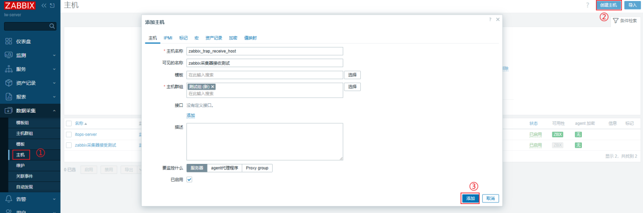
Task: Toggle the select-all checkbox in the hosts table header
Action: [x=69, y=123]
